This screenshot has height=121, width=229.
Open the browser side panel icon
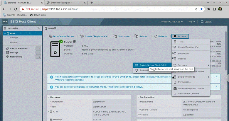coord(214,9)
